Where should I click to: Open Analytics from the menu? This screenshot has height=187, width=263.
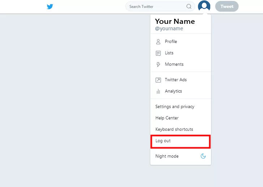coord(181,91)
